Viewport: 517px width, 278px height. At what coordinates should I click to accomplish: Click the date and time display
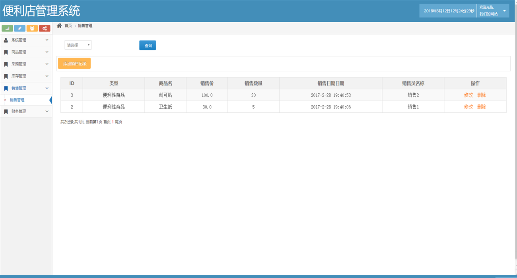[x=449, y=11]
